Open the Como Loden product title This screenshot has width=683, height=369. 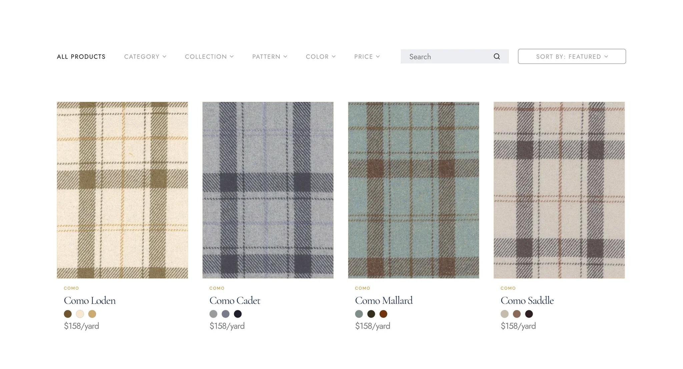coord(90,300)
